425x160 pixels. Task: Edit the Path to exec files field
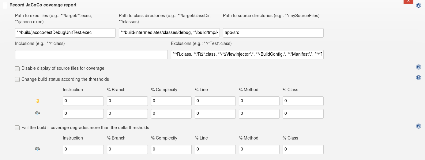click(65, 33)
